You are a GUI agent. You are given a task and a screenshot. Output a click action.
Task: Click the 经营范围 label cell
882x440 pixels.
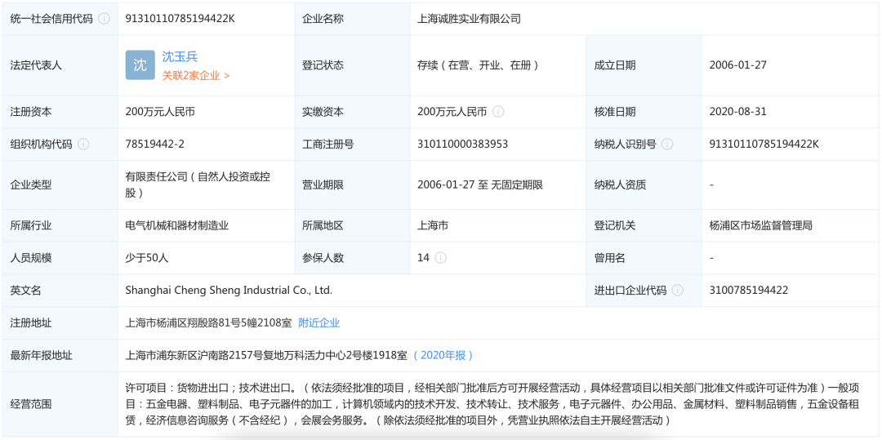click(60, 404)
